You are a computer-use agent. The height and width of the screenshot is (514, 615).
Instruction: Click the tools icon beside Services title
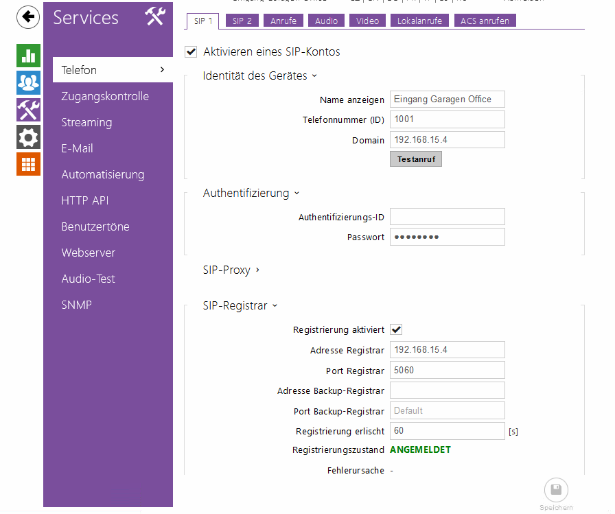155,16
